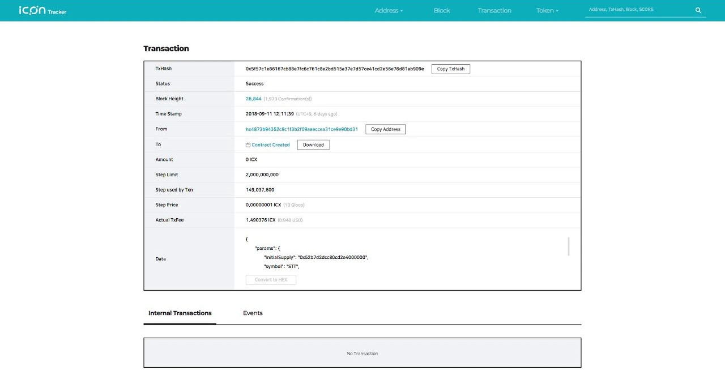
Task: Click the step used value 149,037,600
Action: (260, 190)
